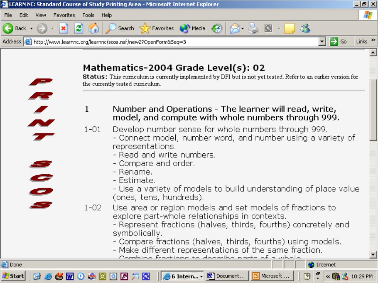The image size is (378, 283).
Task: Click the '1-02' objective number
Action: pyautogui.click(x=93, y=208)
